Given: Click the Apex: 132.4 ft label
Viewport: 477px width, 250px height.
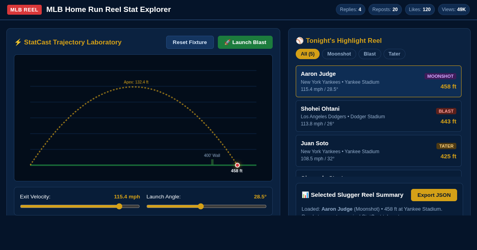Looking at the screenshot, I should point(136,82).
